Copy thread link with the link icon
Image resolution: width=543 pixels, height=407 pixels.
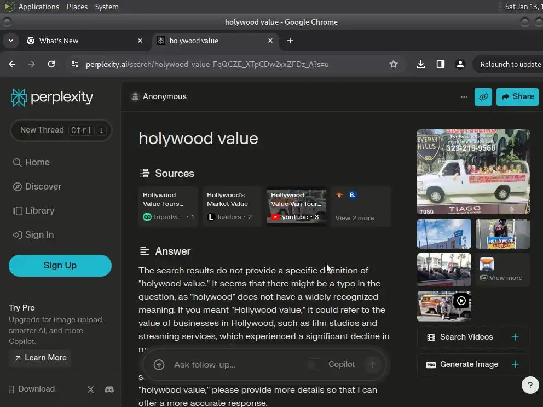click(483, 97)
